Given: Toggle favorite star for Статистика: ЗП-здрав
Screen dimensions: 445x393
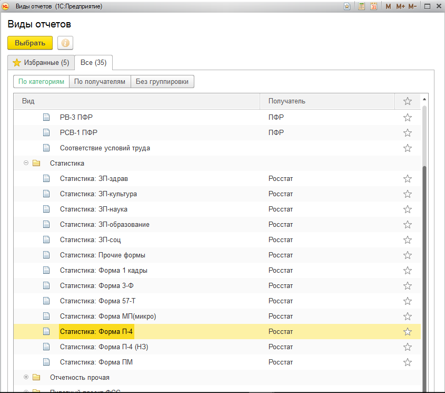Looking at the screenshot, I should tap(408, 179).
